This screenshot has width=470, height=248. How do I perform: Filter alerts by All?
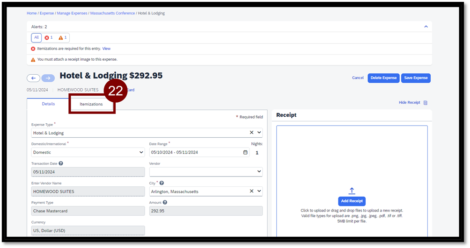pyautogui.click(x=36, y=37)
